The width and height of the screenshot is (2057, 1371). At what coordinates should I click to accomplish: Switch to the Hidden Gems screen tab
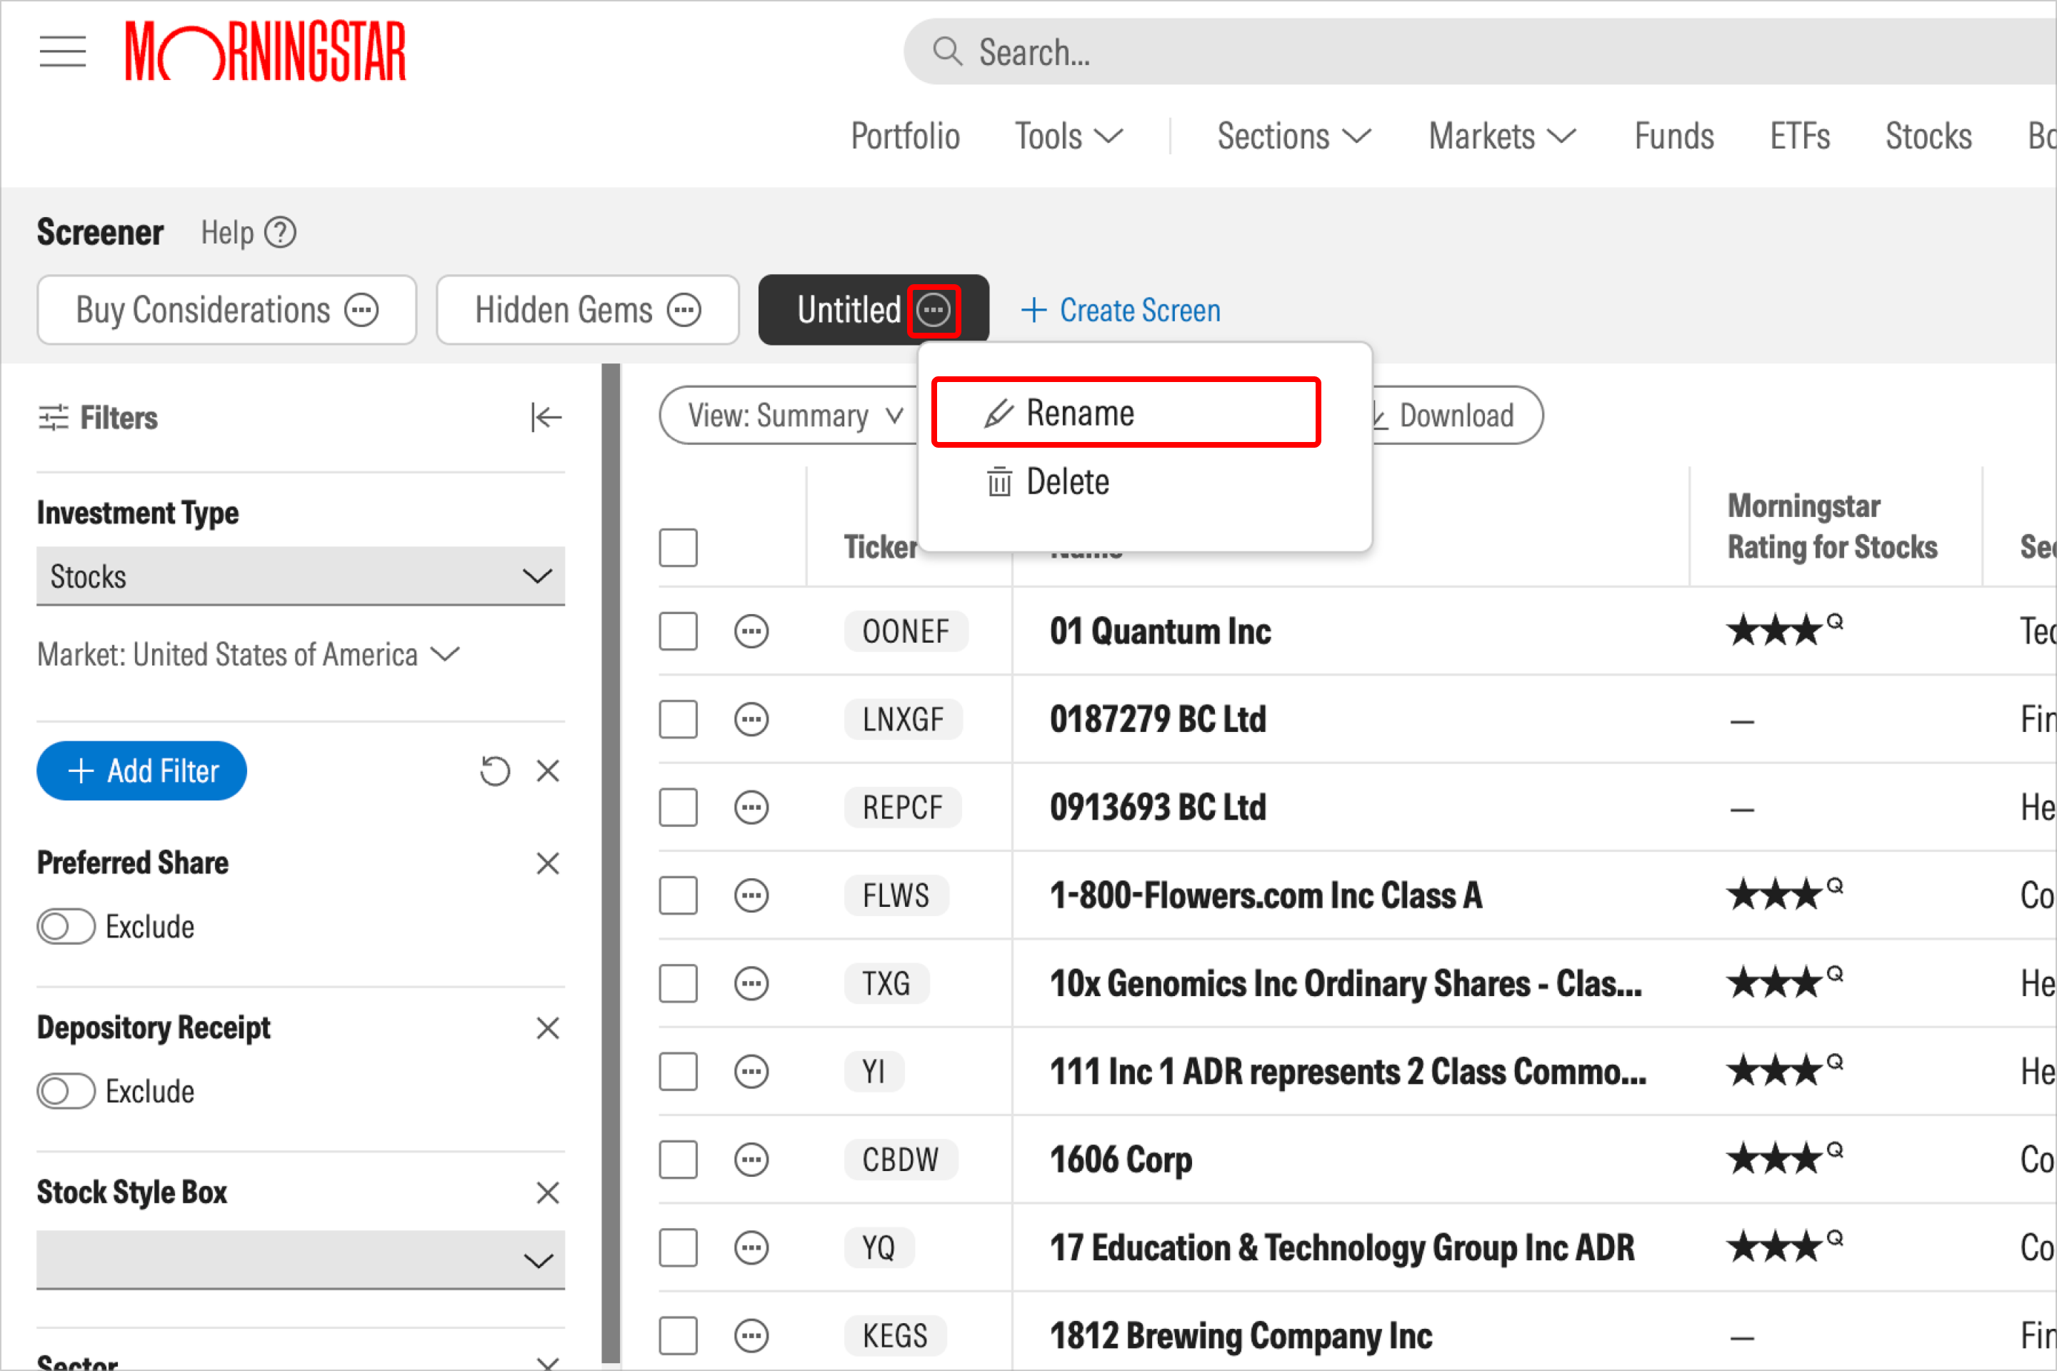pyautogui.click(x=564, y=311)
